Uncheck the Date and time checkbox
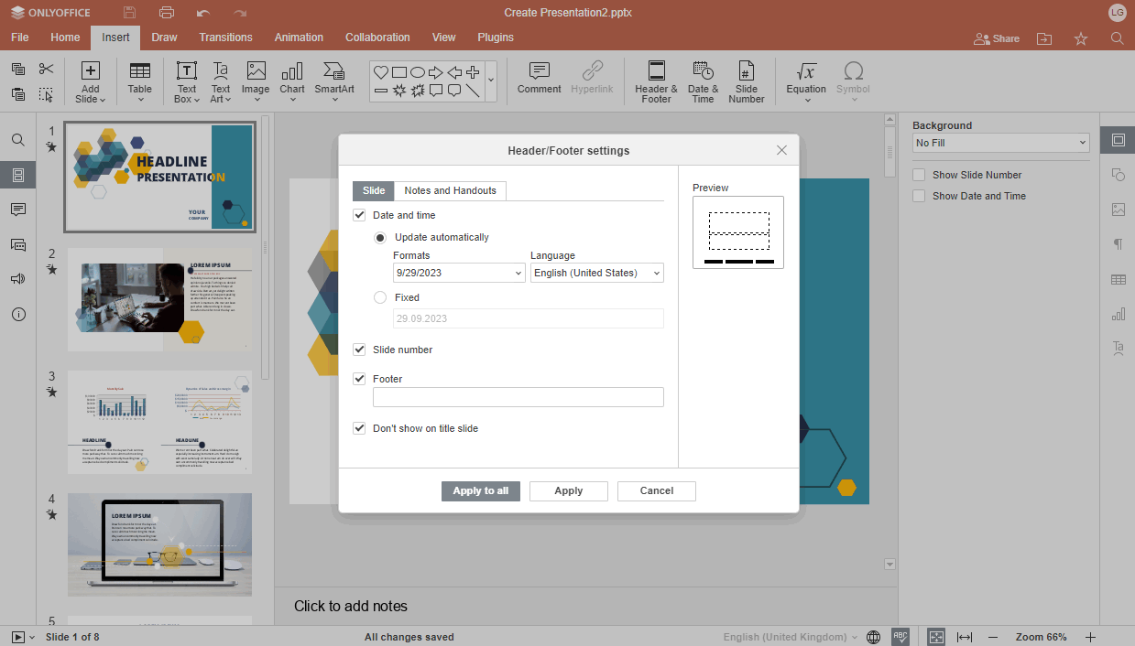 pos(360,215)
